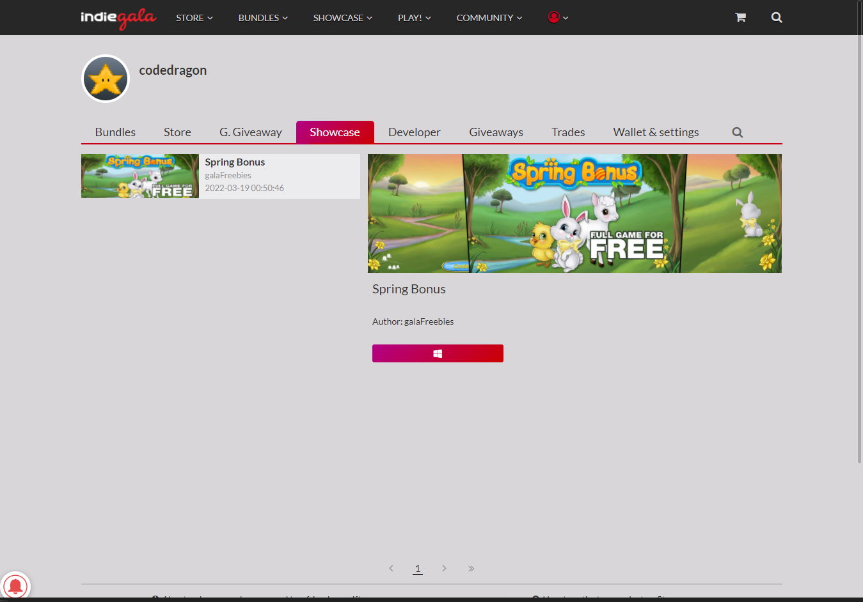Click galaFreebies under Spring Bonus list item
The image size is (863, 602).
tap(228, 175)
